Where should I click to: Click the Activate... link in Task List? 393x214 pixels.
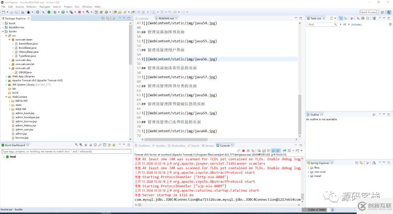pos(357,24)
